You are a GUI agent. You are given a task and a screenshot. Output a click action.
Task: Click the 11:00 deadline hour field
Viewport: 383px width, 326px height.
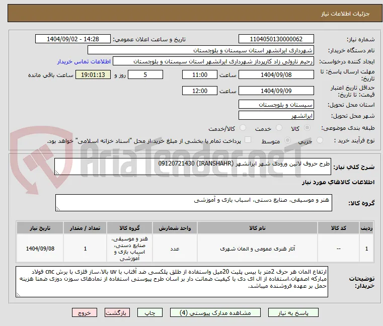pyautogui.click(x=200, y=75)
